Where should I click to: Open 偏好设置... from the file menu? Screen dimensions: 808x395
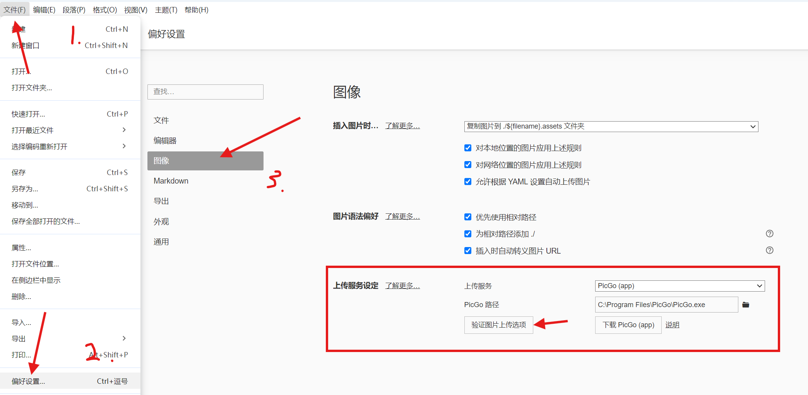click(70, 381)
